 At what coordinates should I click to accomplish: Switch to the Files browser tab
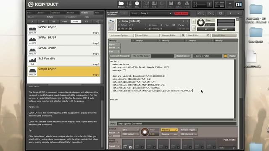click(x=29, y=13)
